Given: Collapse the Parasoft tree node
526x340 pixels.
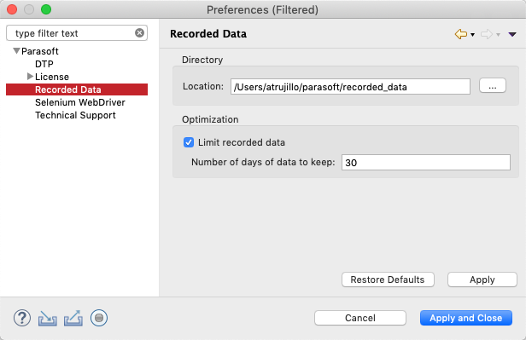Looking at the screenshot, I should (x=16, y=51).
